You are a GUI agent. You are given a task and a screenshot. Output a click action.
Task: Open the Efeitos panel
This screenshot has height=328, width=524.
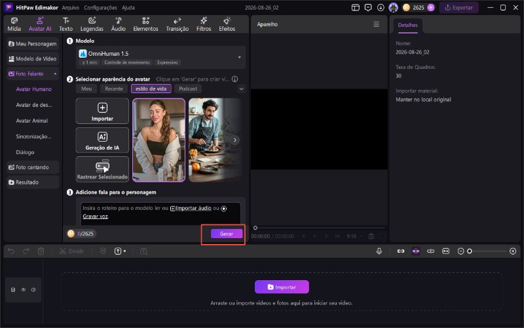tap(227, 24)
